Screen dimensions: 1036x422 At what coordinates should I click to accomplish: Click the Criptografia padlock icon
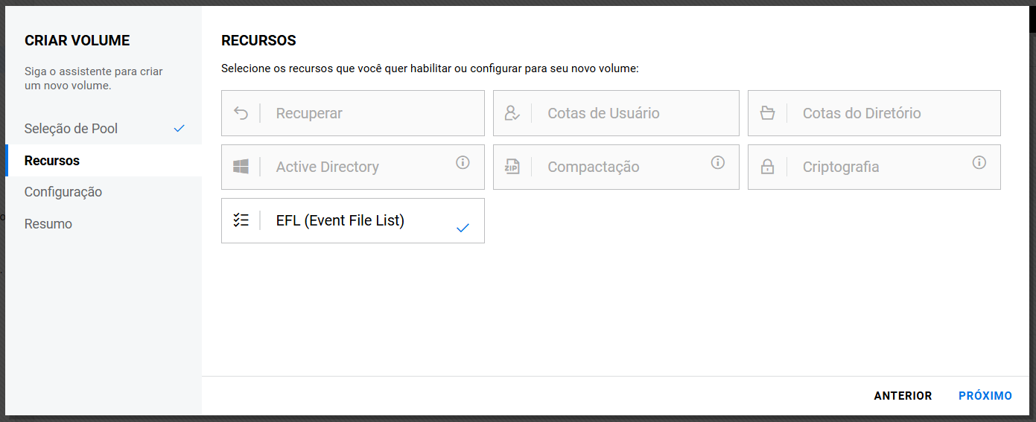pyautogui.click(x=767, y=167)
